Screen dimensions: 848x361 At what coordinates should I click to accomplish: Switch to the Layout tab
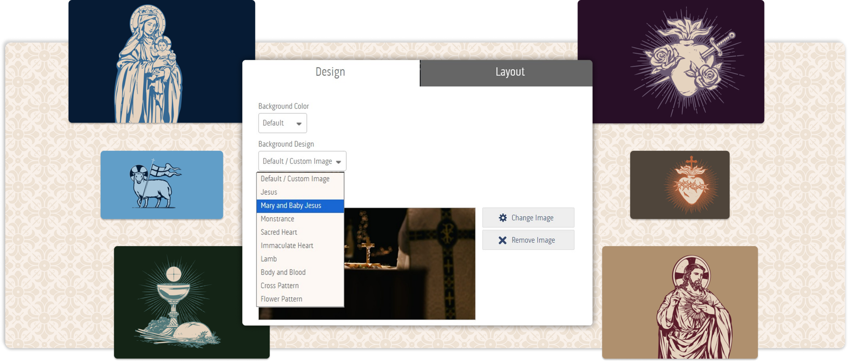(510, 72)
